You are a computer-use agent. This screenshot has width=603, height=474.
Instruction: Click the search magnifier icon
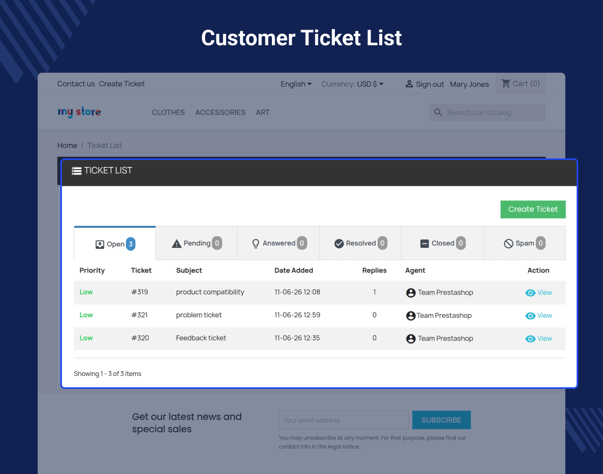point(438,113)
